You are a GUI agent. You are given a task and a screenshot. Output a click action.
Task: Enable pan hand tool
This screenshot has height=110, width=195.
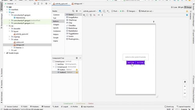pos(185,82)
